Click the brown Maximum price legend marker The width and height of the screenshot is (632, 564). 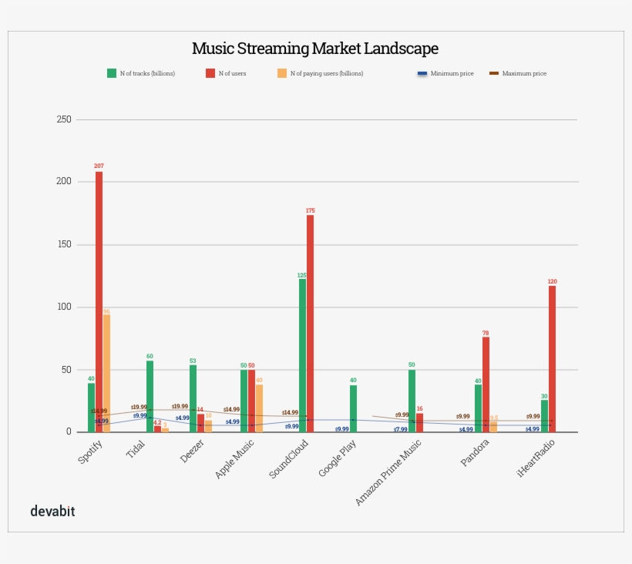pyautogui.click(x=494, y=73)
